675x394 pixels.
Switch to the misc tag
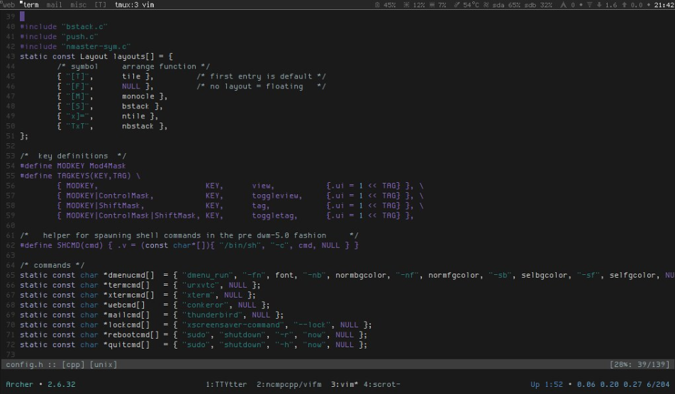pyautogui.click(x=78, y=5)
